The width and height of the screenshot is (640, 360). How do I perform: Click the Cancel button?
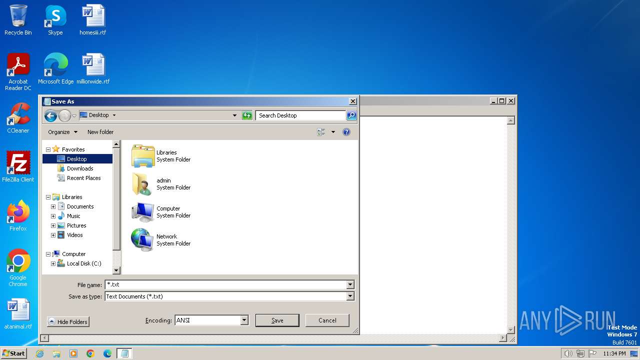(x=327, y=320)
